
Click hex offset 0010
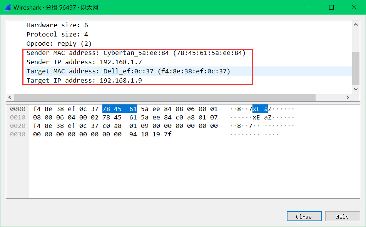tap(18, 117)
